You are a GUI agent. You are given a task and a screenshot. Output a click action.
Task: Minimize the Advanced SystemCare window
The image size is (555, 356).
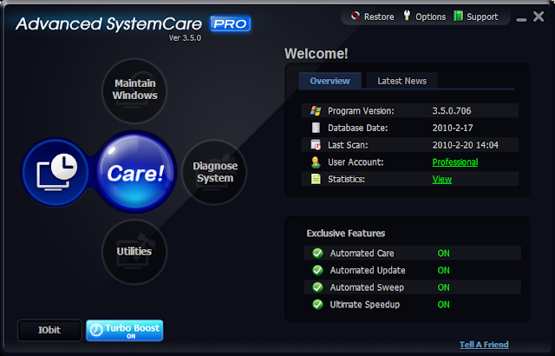521,20
